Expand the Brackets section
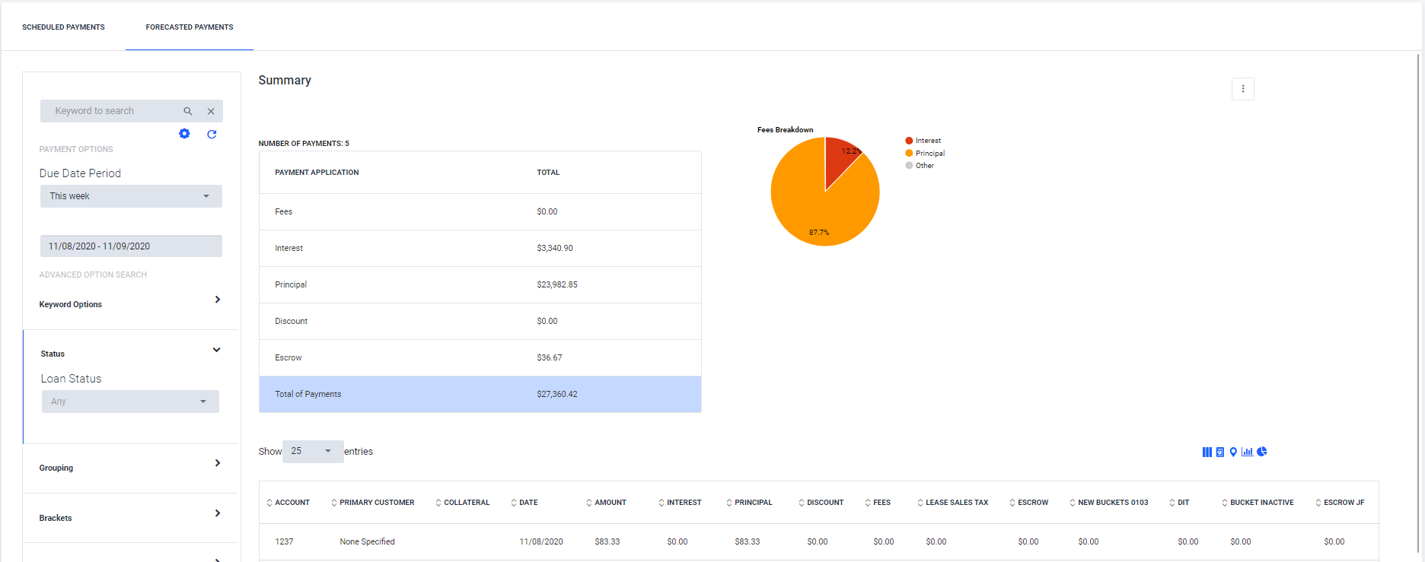This screenshot has height=562, width=1425. tap(130, 518)
